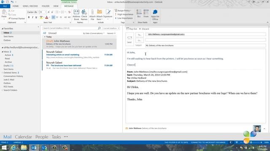Switch to Calendar view
Image resolution: width=270 pixels, height=151 pixels.
coord(24,137)
